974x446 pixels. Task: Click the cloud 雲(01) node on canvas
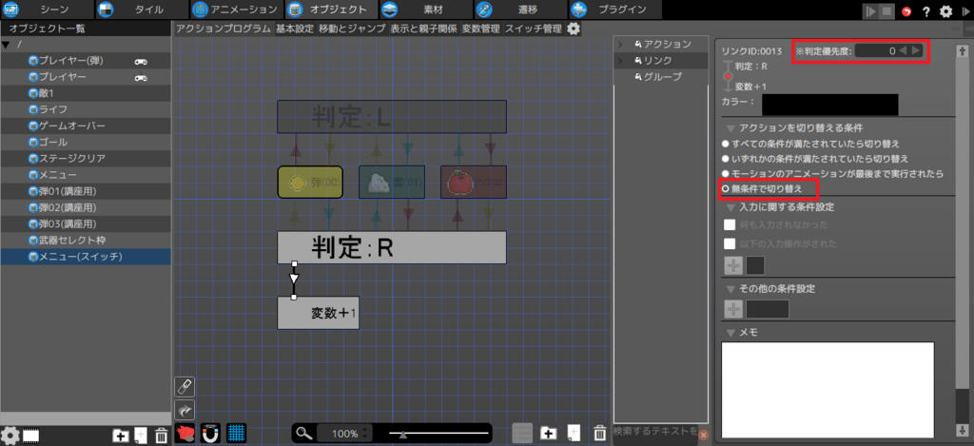392,182
